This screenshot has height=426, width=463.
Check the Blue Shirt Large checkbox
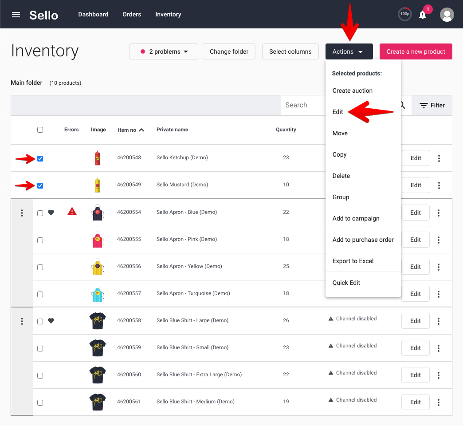pyautogui.click(x=40, y=321)
